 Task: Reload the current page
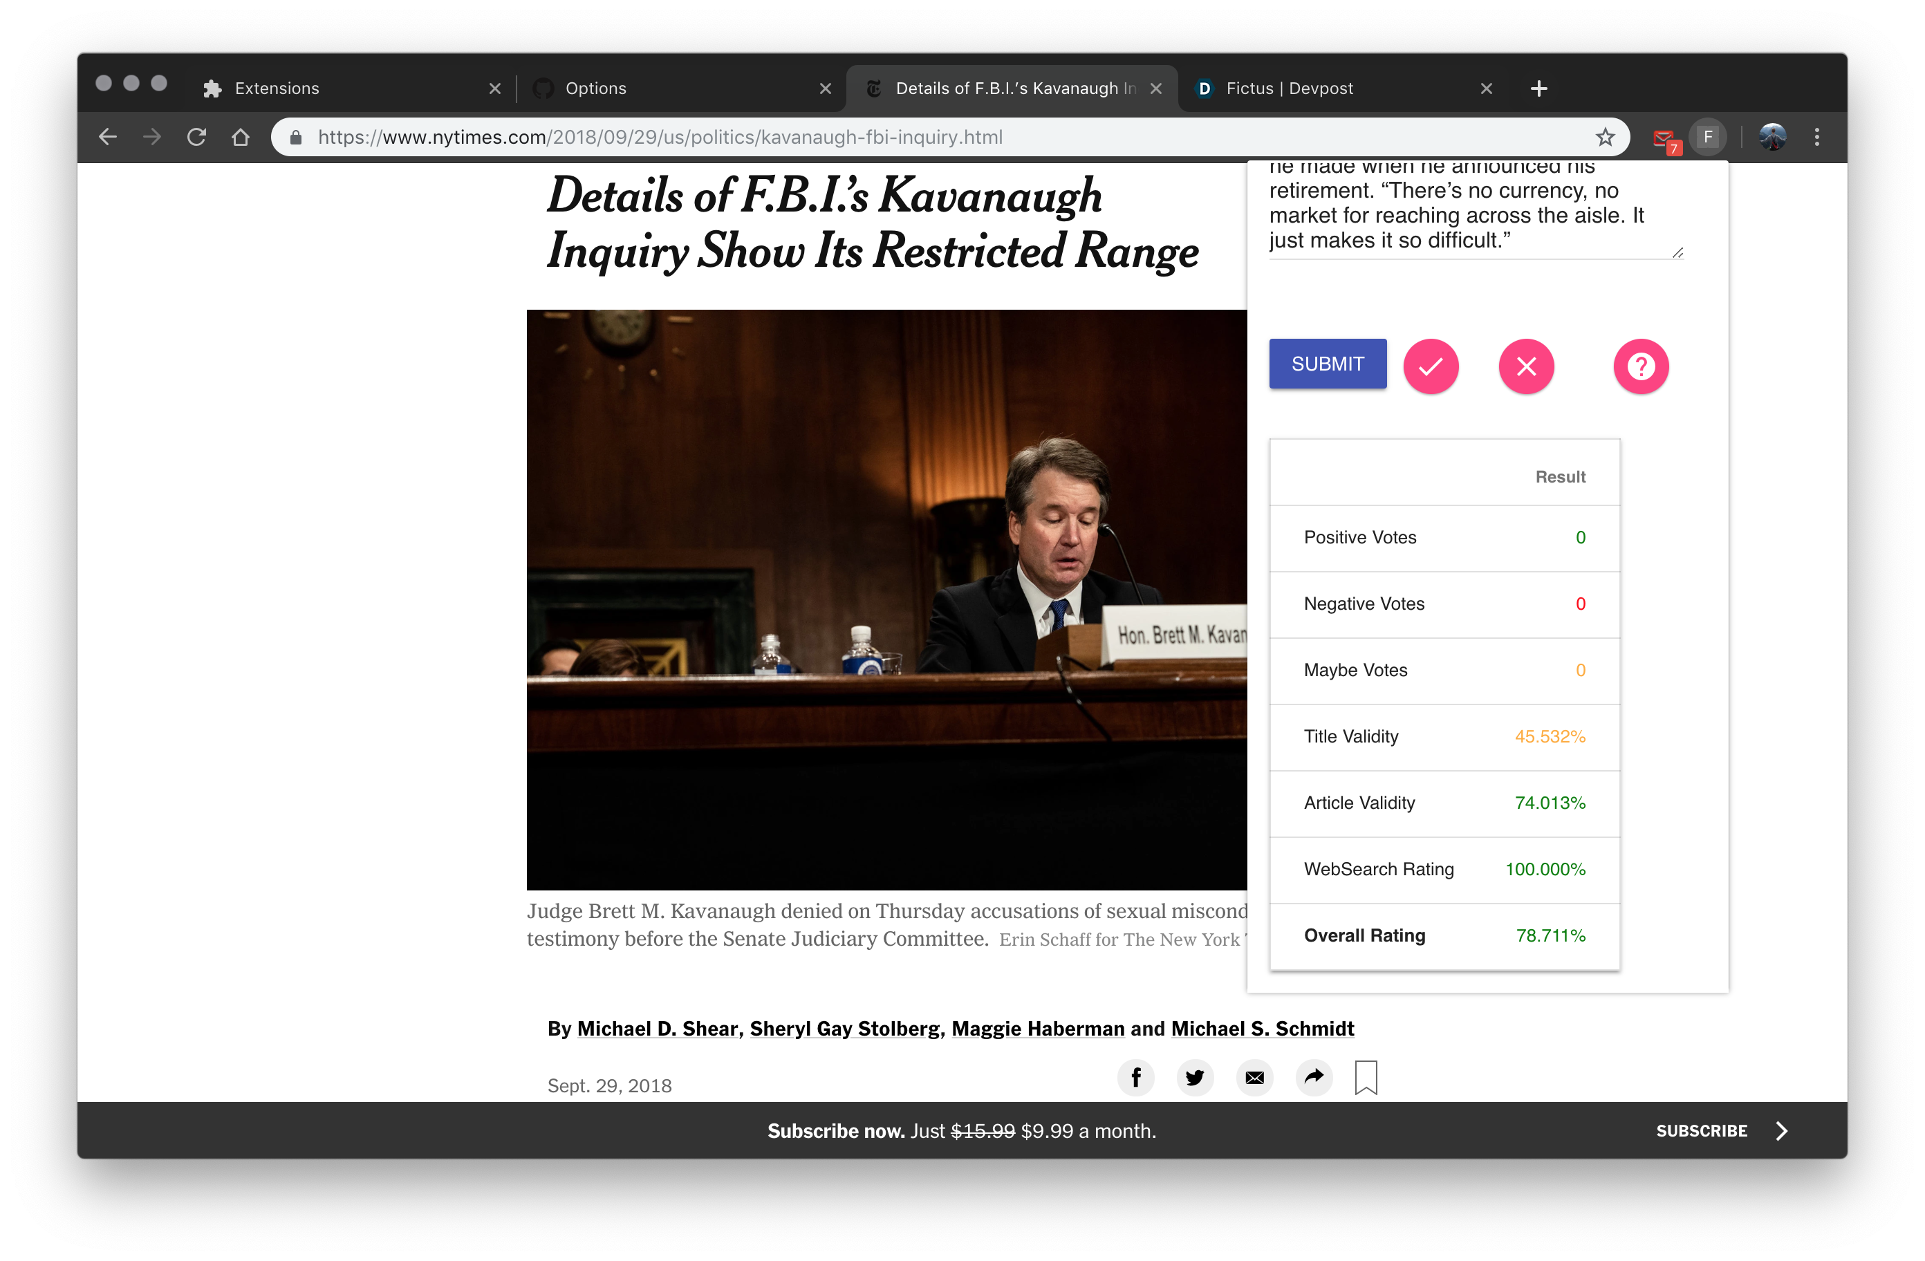point(196,138)
